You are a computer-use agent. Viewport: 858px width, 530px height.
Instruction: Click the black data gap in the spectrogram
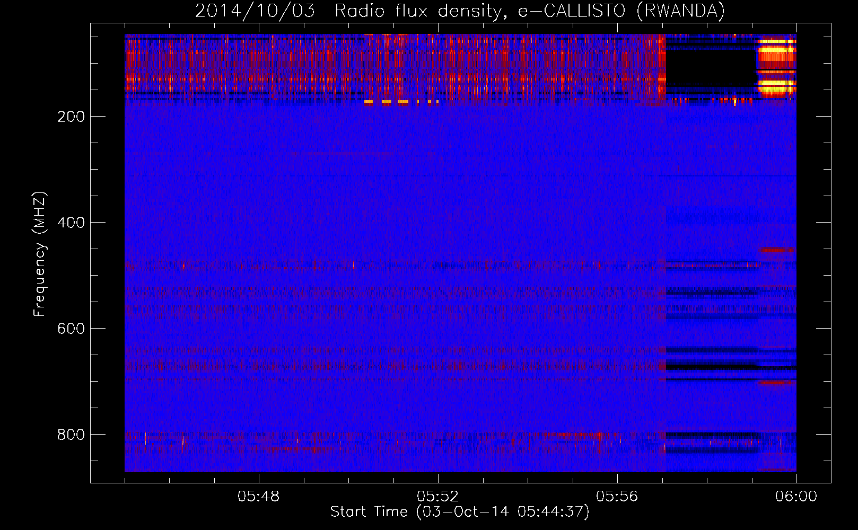[711, 67]
